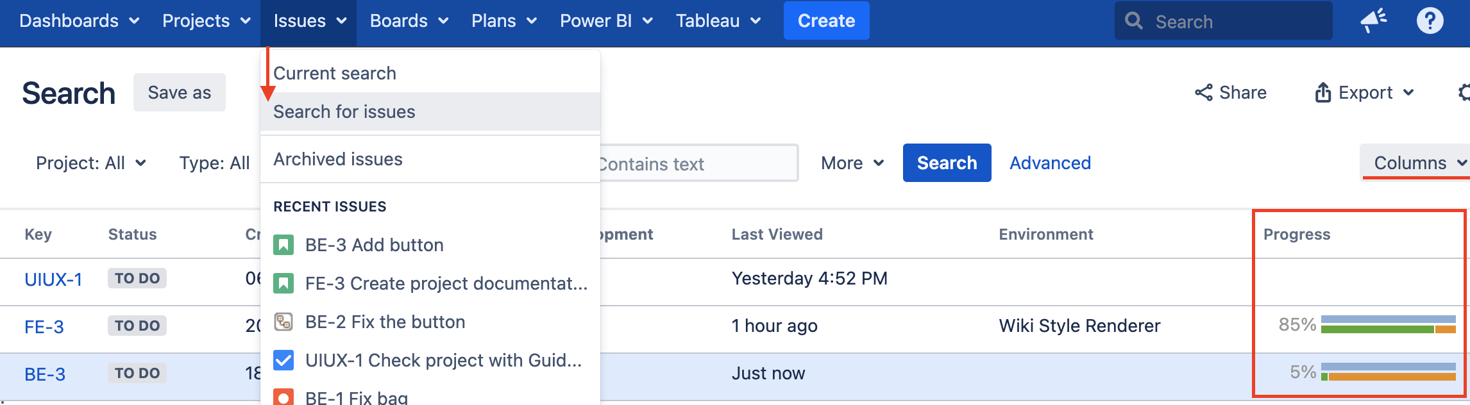Viewport: 1470px width, 405px height.
Task: Click UIUX-1 blue checkbox task icon
Action: [x=283, y=360]
